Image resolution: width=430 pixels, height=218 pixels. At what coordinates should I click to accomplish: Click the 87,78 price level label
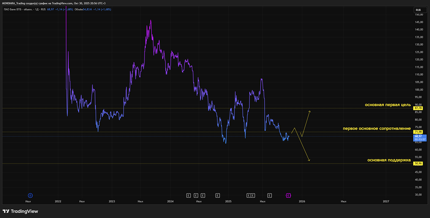click(x=418, y=108)
